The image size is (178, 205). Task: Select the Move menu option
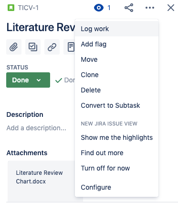click(x=116, y=59)
